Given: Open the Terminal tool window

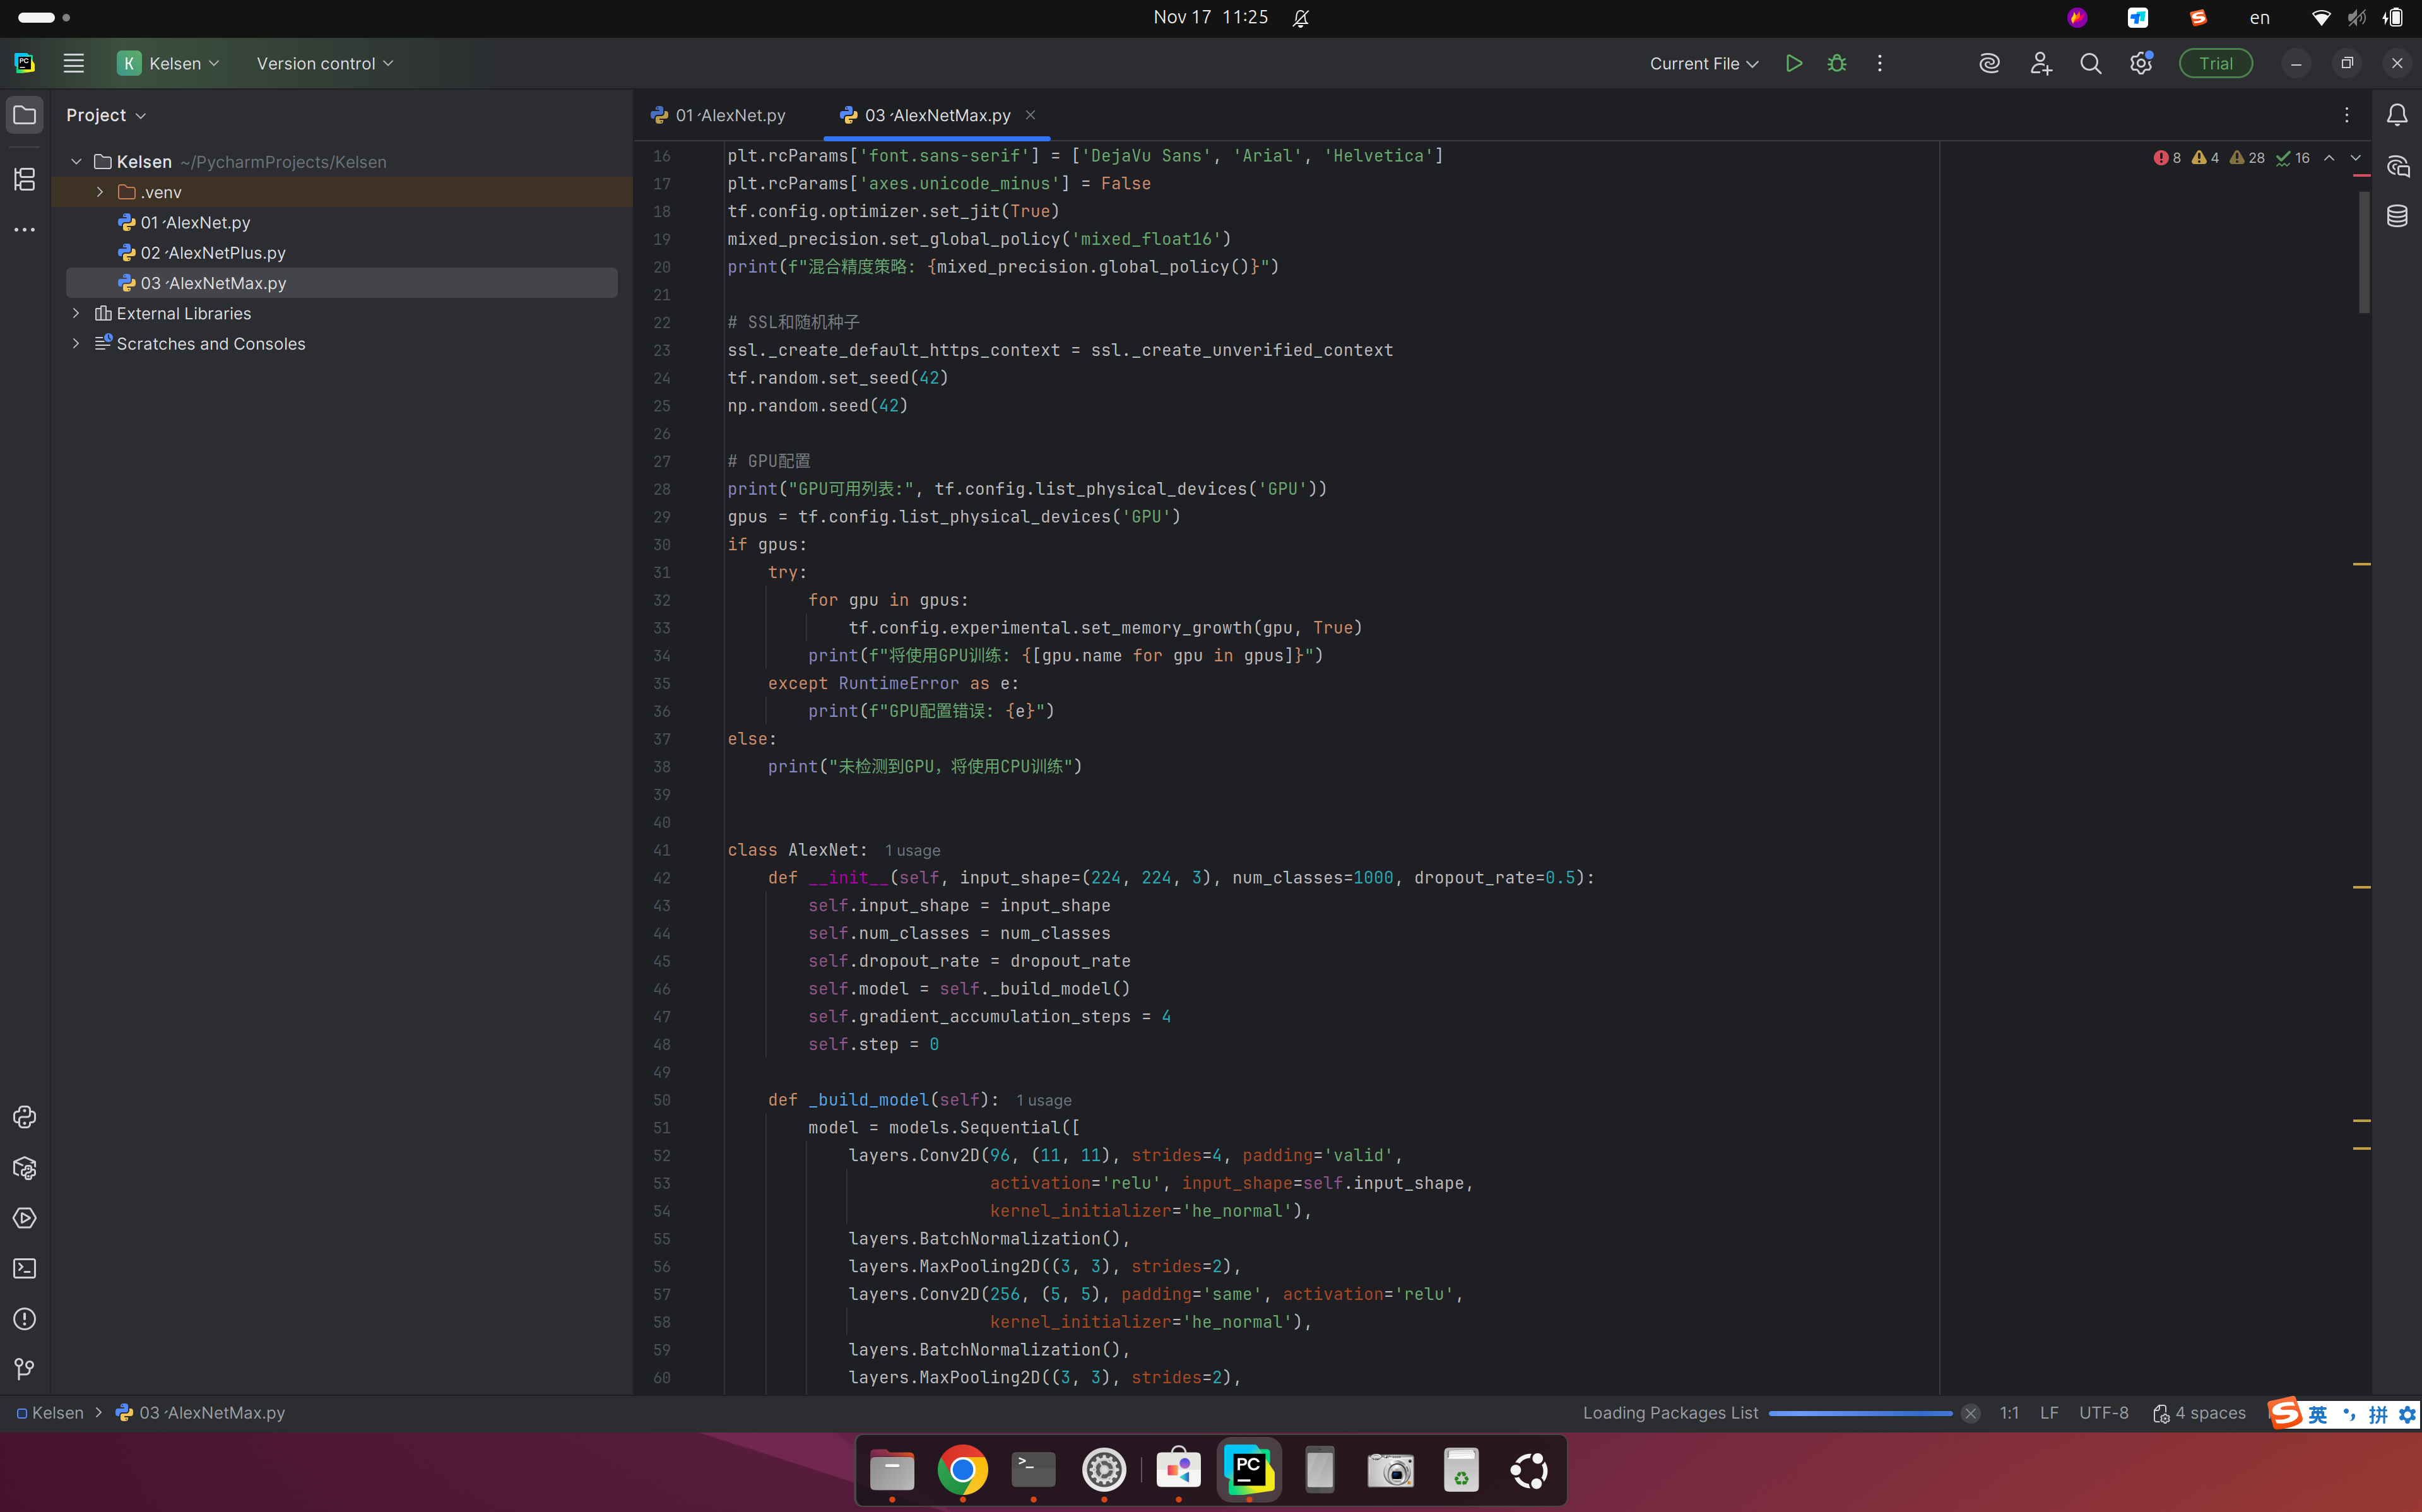Looking at the screenshot, I should (x=25, y=1268).
